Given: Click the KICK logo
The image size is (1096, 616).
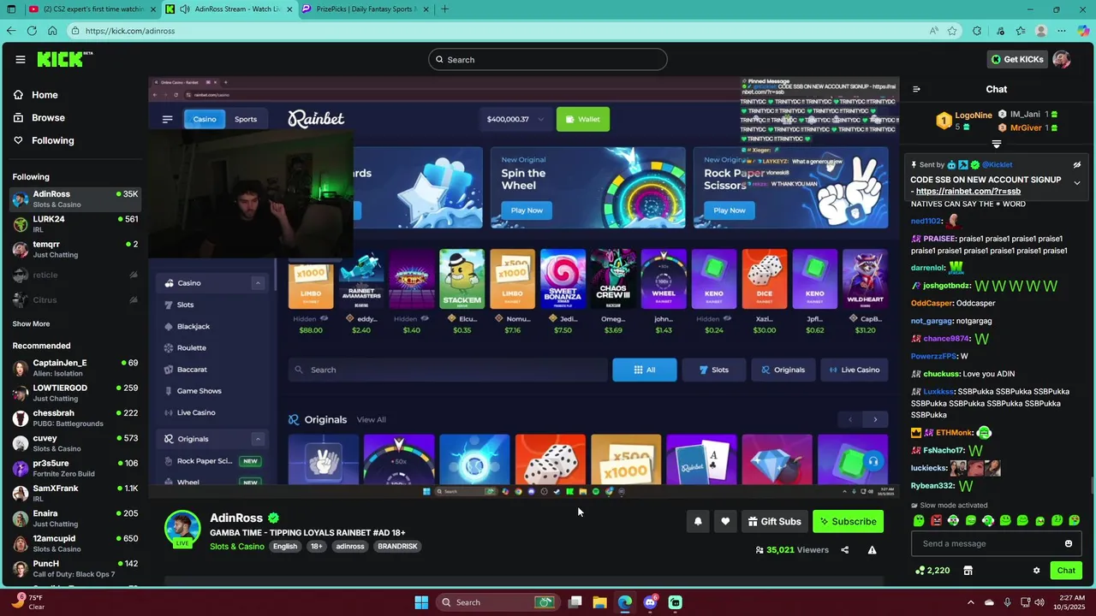Looking at the screenshot, I should click(64, 59).
